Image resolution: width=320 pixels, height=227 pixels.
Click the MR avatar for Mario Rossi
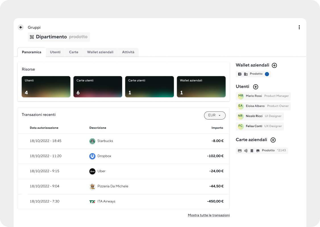[x=241, y=96]
